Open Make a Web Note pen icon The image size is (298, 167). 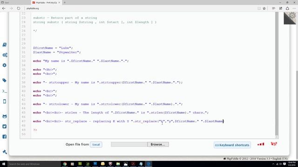[280, 8]
